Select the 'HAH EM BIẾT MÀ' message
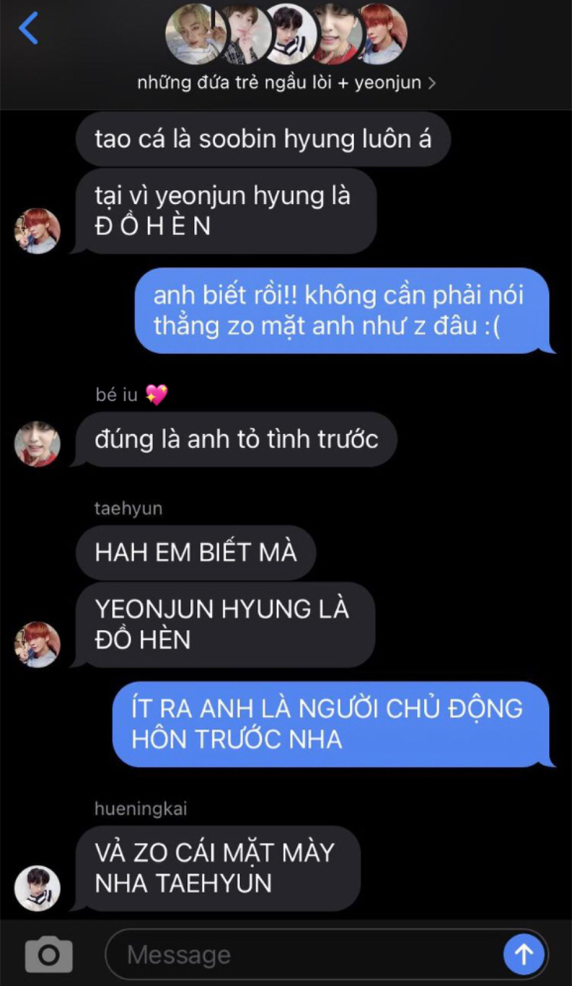 196,553
